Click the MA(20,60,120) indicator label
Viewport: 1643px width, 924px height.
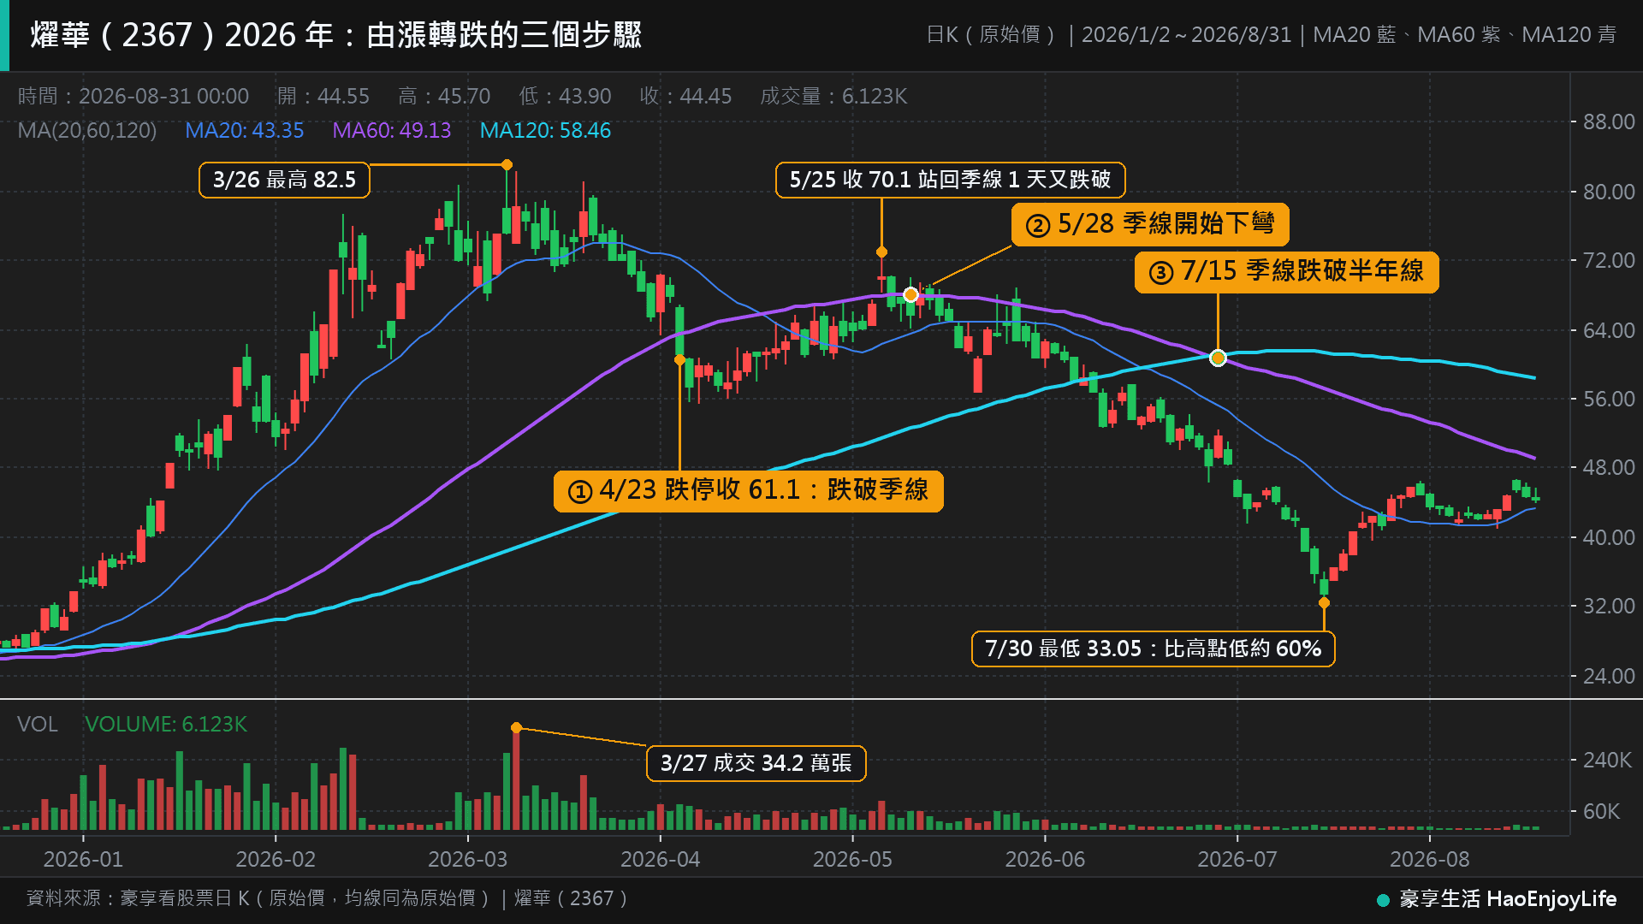click(x=87, y=131)
